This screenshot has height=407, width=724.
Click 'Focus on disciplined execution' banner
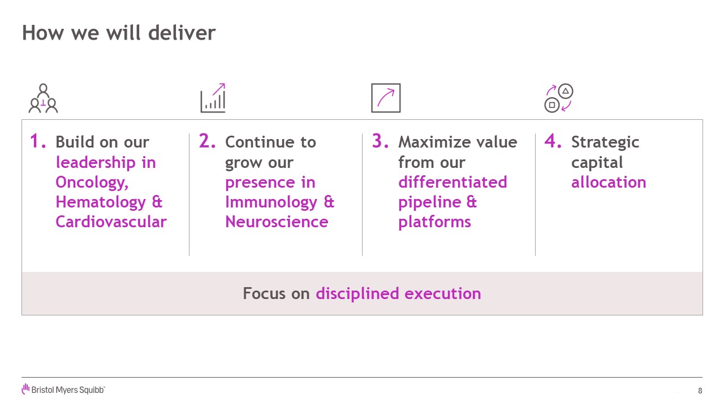362,293
